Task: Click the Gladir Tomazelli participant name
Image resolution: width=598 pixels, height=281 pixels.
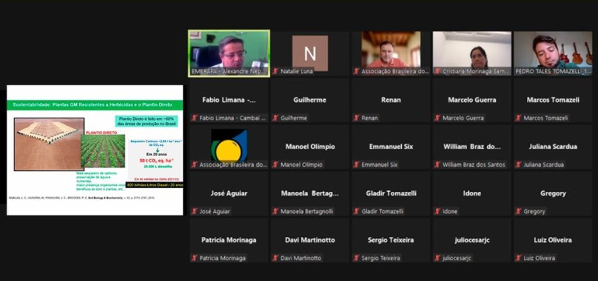Action: pyautogui.click(x=391, y=193)
